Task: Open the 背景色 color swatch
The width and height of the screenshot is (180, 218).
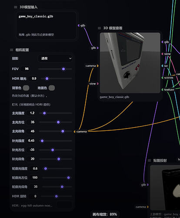Action: 26,88
